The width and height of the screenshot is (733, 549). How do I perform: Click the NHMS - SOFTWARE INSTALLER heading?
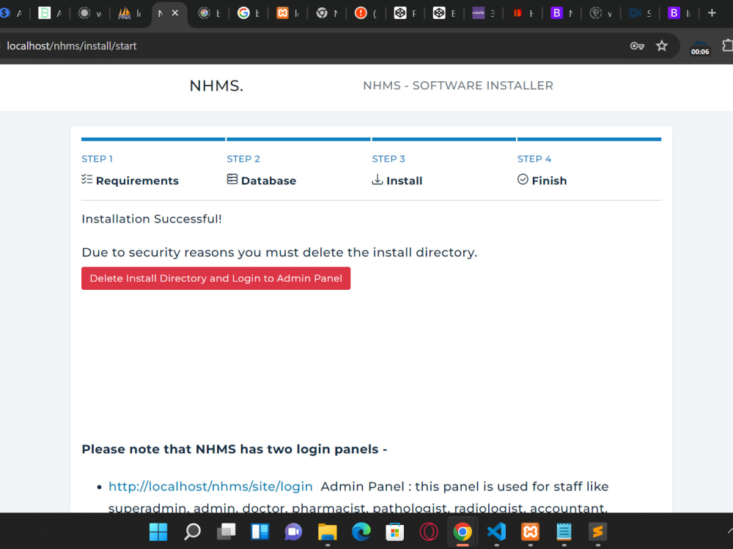coord(458,86)
